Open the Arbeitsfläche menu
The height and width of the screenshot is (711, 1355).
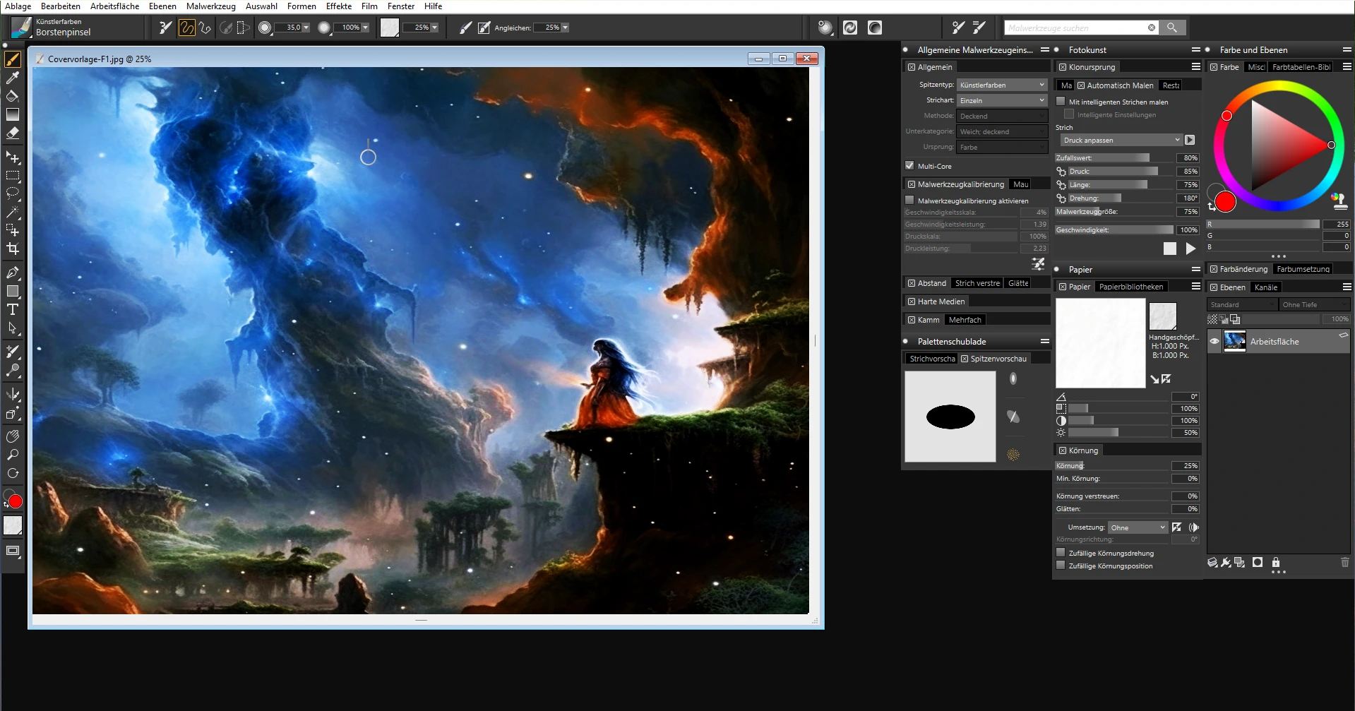pos(114,6)
